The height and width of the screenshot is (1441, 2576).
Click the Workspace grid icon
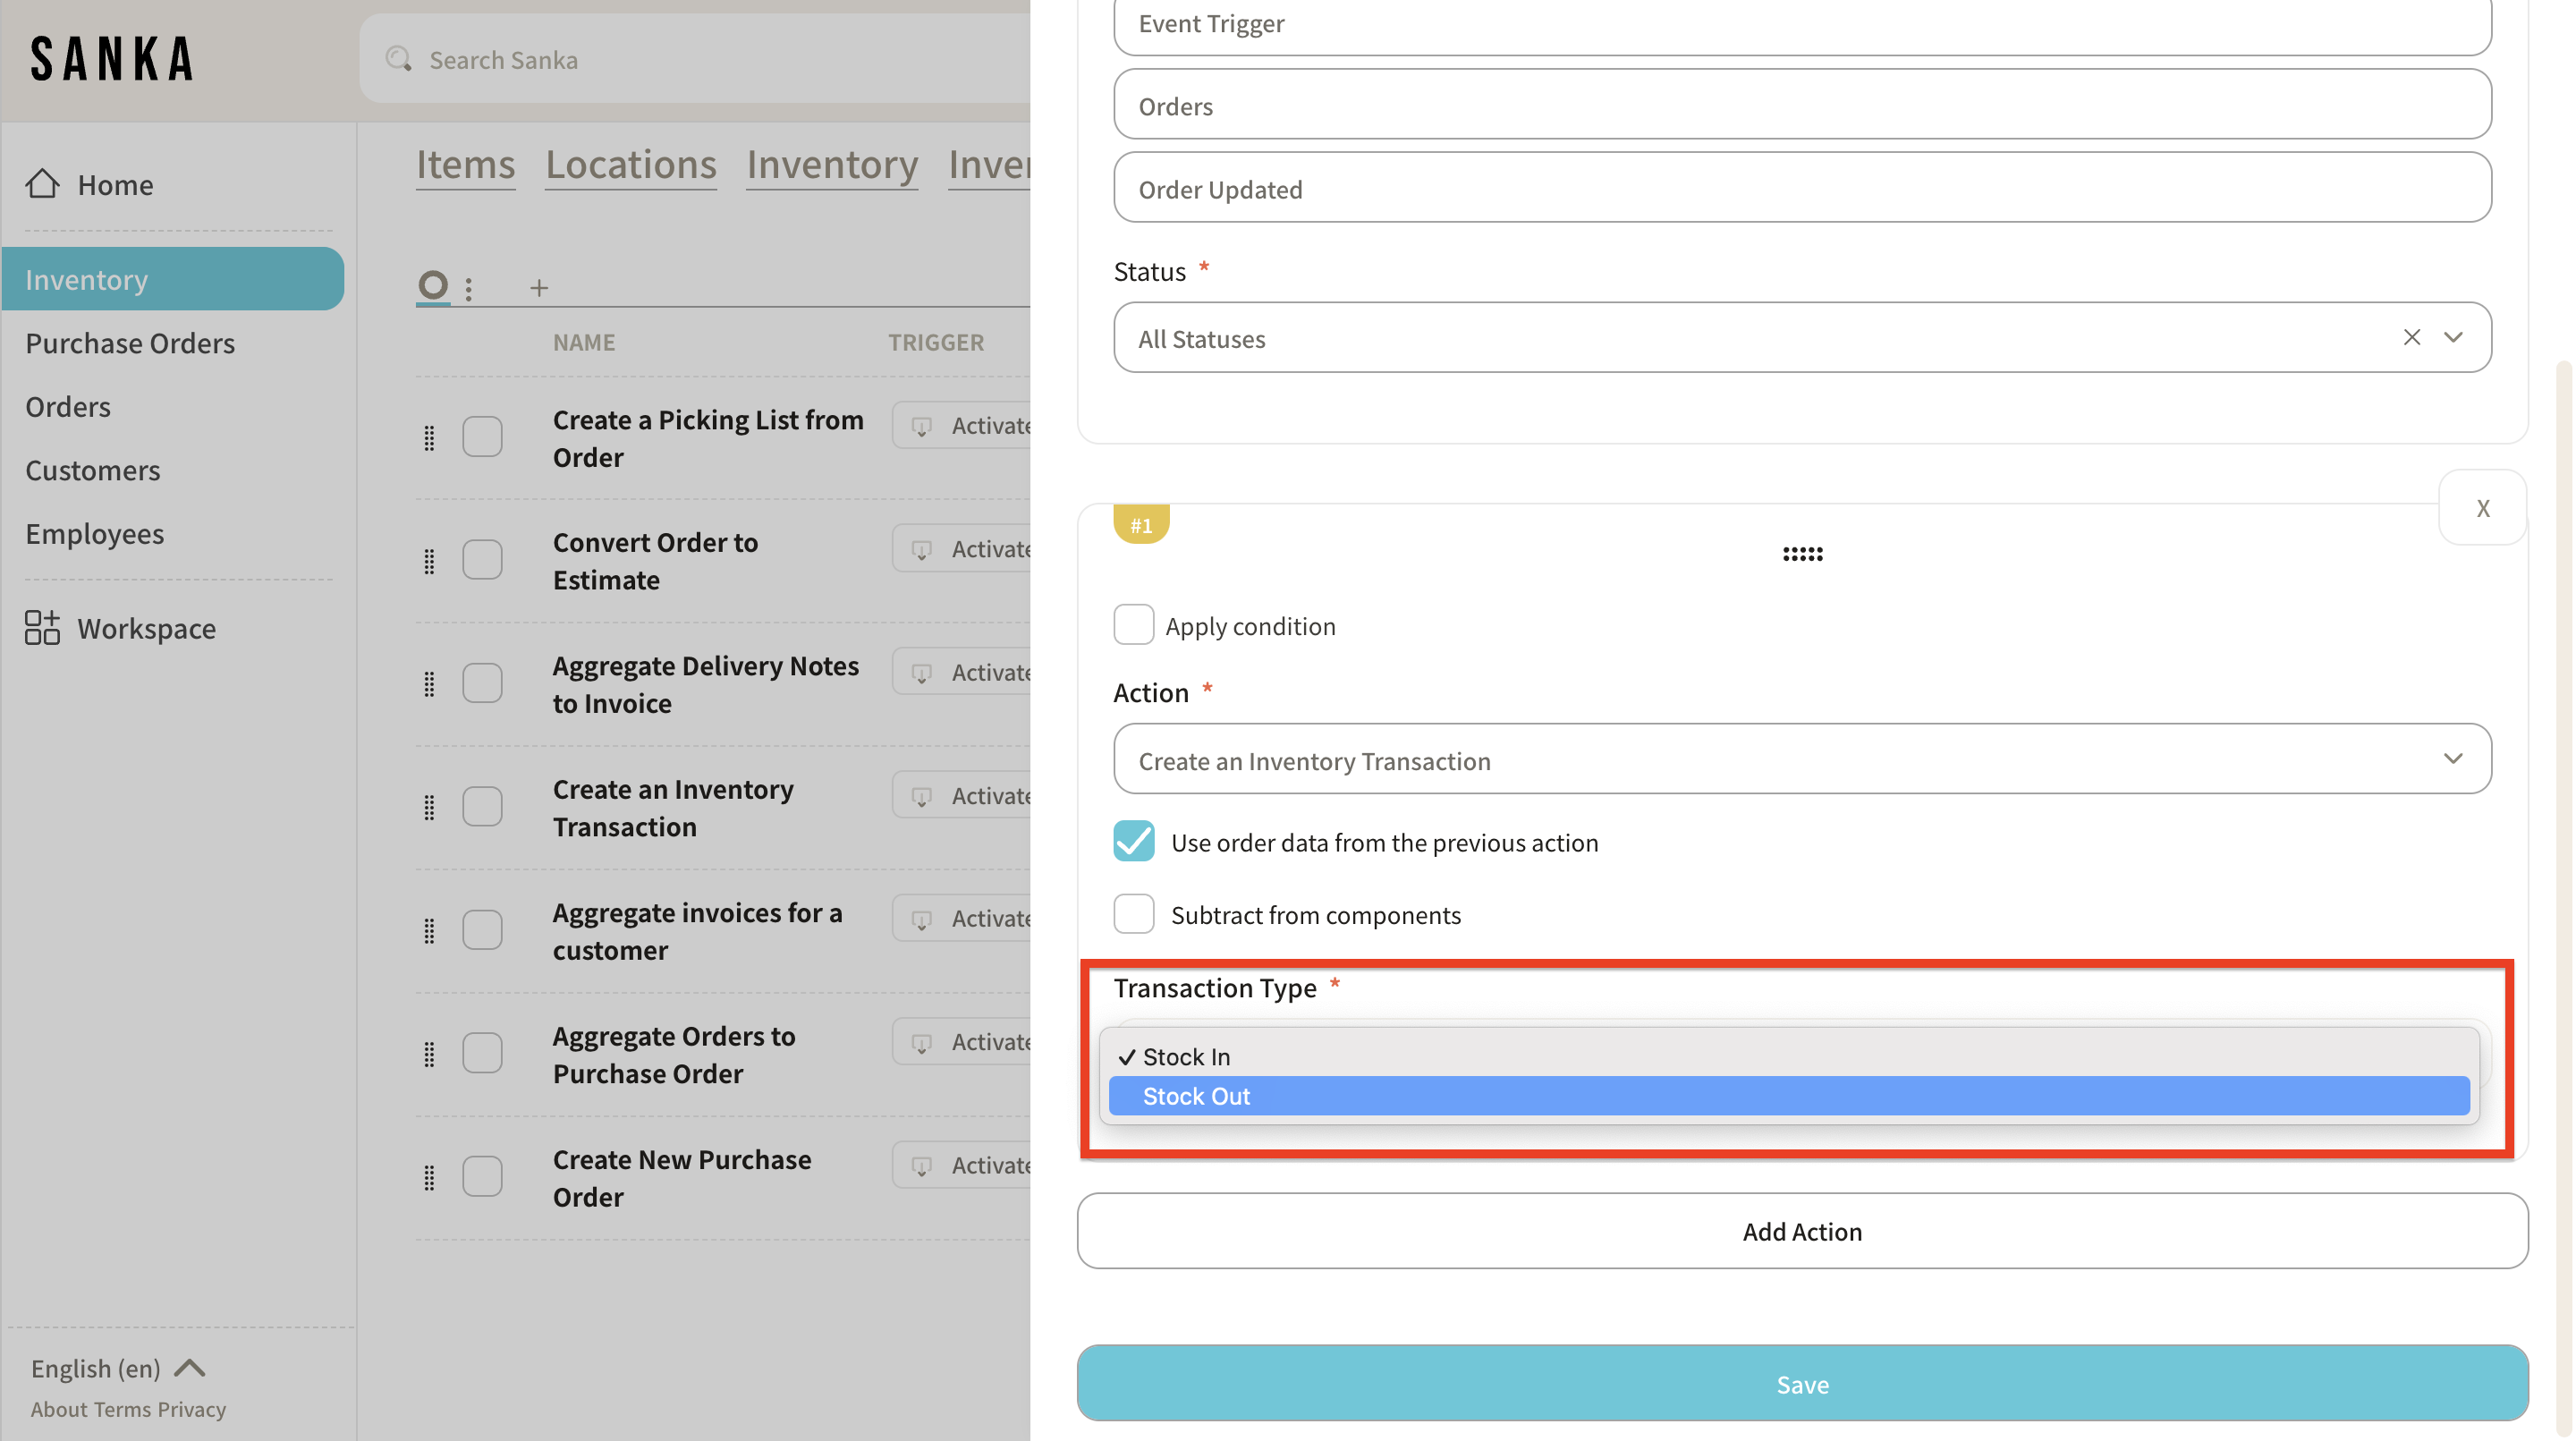pyautogui.click(x=42, y=628)
